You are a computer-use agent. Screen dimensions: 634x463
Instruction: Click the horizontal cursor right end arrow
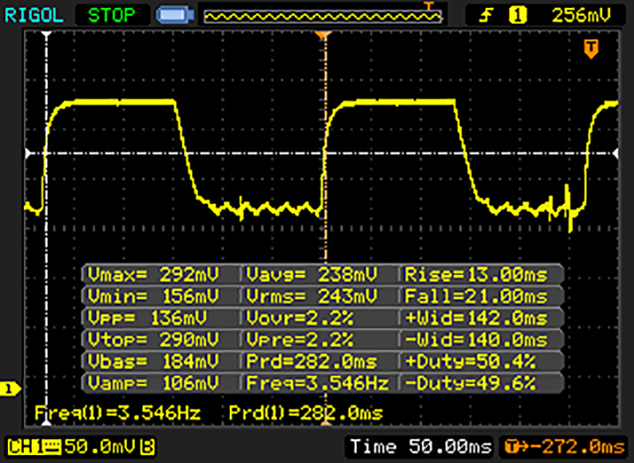(x=615, y=153)
